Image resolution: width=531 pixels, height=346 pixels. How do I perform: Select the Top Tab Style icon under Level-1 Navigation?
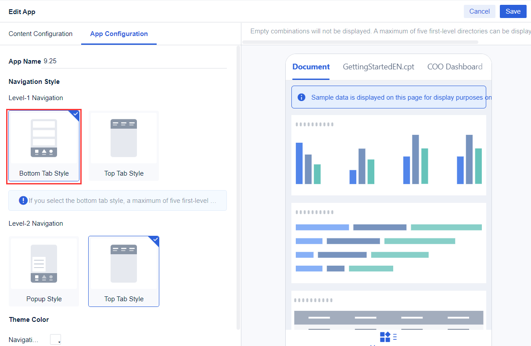coord(123,137)
